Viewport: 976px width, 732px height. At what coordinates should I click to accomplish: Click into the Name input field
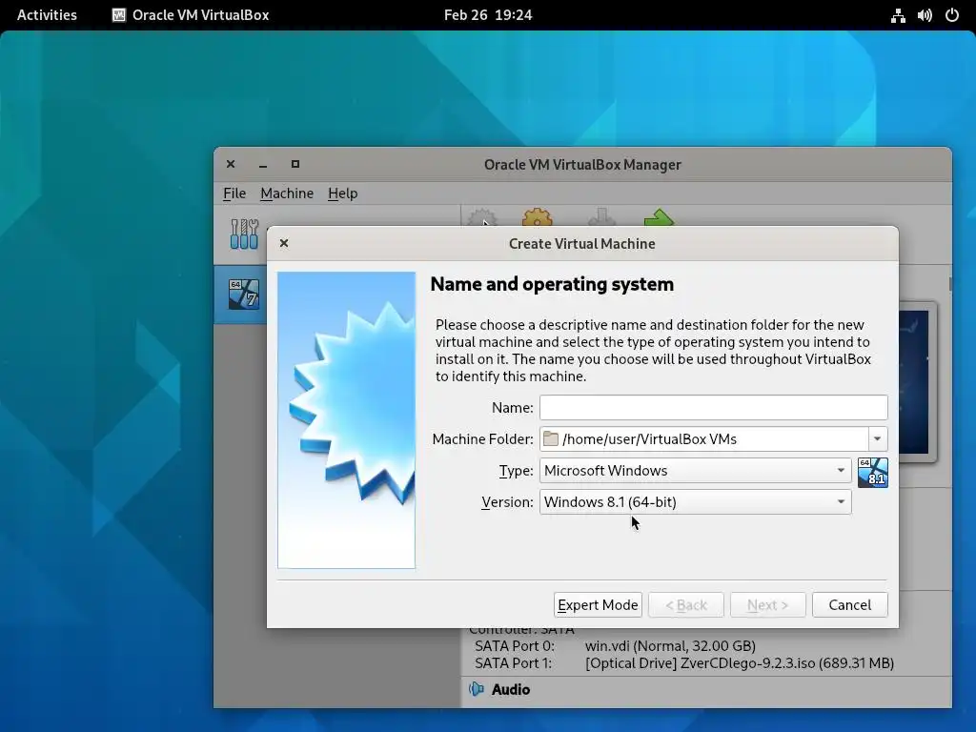713,407
